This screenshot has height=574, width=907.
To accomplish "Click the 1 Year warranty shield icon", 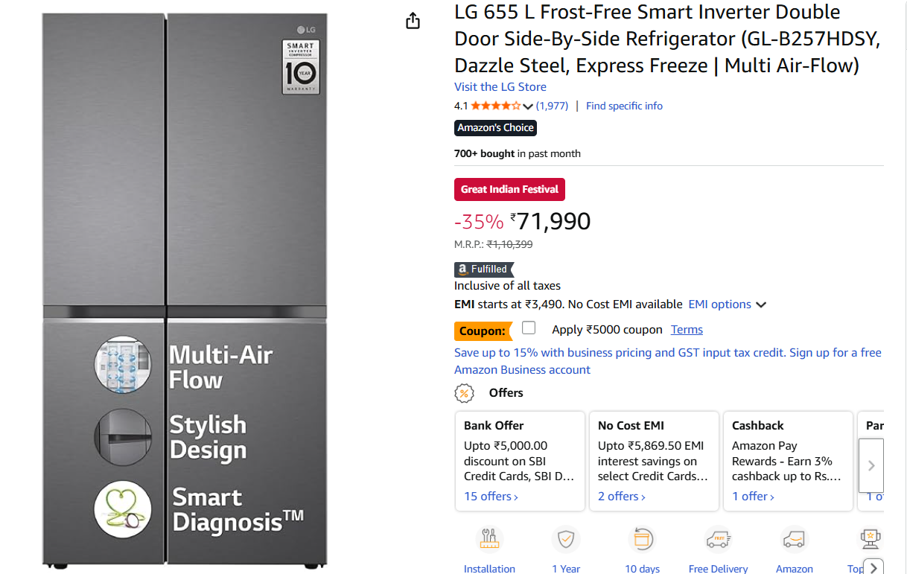I will point(566,539).
